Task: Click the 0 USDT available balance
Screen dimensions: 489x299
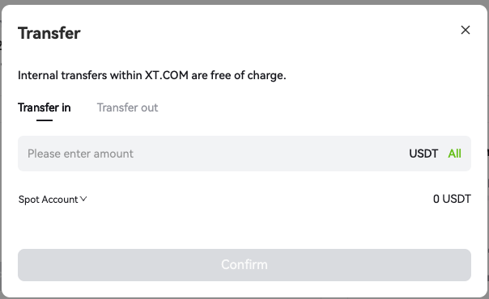Action: coord(452,199)
